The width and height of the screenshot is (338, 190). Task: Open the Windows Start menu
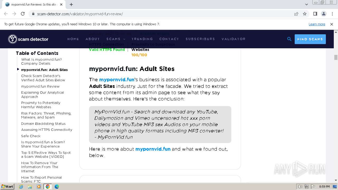point(7,186)
